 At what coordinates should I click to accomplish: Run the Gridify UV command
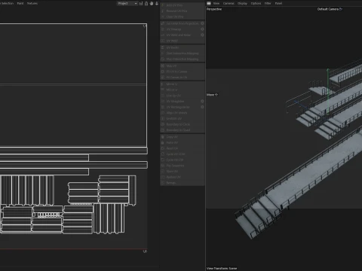coord(183,118)
